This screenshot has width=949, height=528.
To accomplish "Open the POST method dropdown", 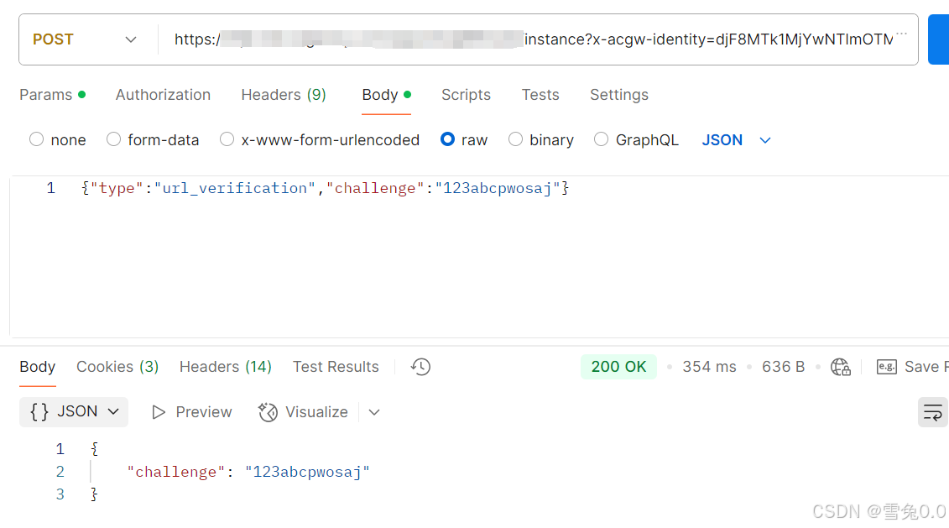I will tap(85, 39).
